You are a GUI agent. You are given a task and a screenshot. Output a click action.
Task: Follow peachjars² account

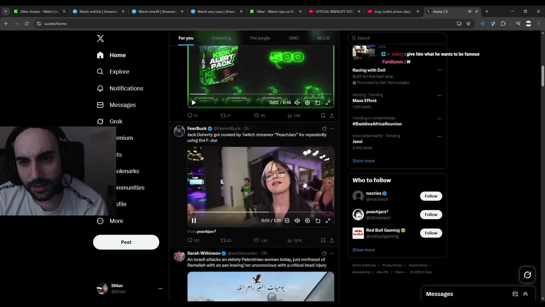click(x=431, y=214)
